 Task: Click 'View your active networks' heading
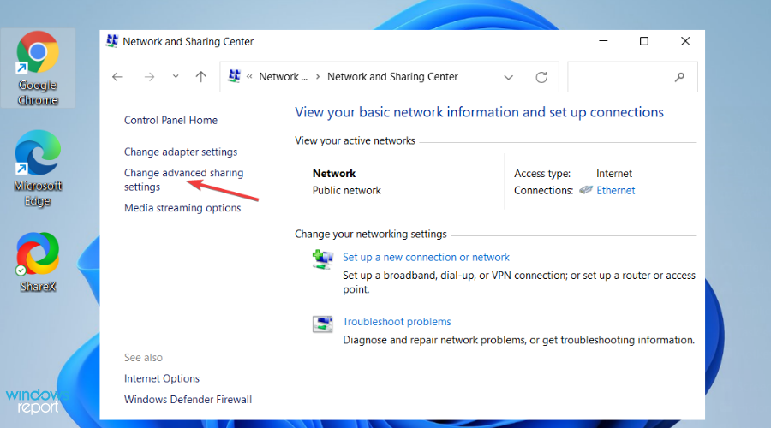(355, 140)
